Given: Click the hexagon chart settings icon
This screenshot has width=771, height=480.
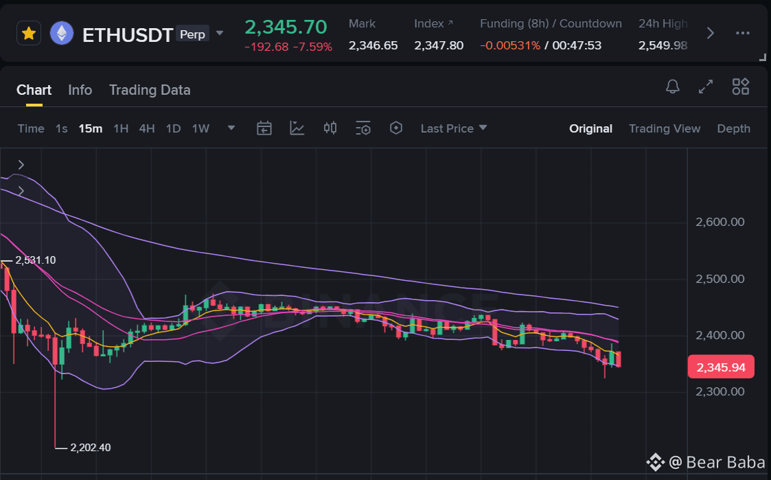Looking at the screenshot, I should pyautogui.click(x=396, y=128).
